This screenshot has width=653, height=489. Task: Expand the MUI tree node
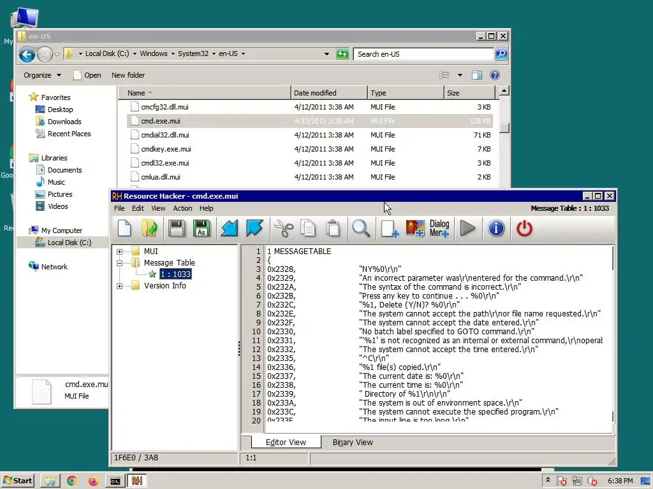tap(119, 252)
